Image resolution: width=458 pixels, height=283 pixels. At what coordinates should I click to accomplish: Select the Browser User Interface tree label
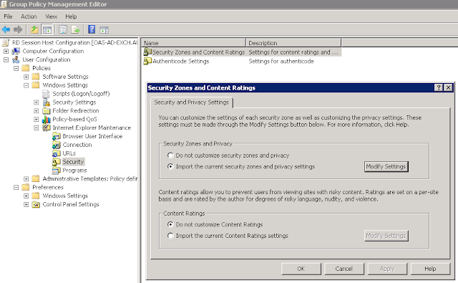92,136
